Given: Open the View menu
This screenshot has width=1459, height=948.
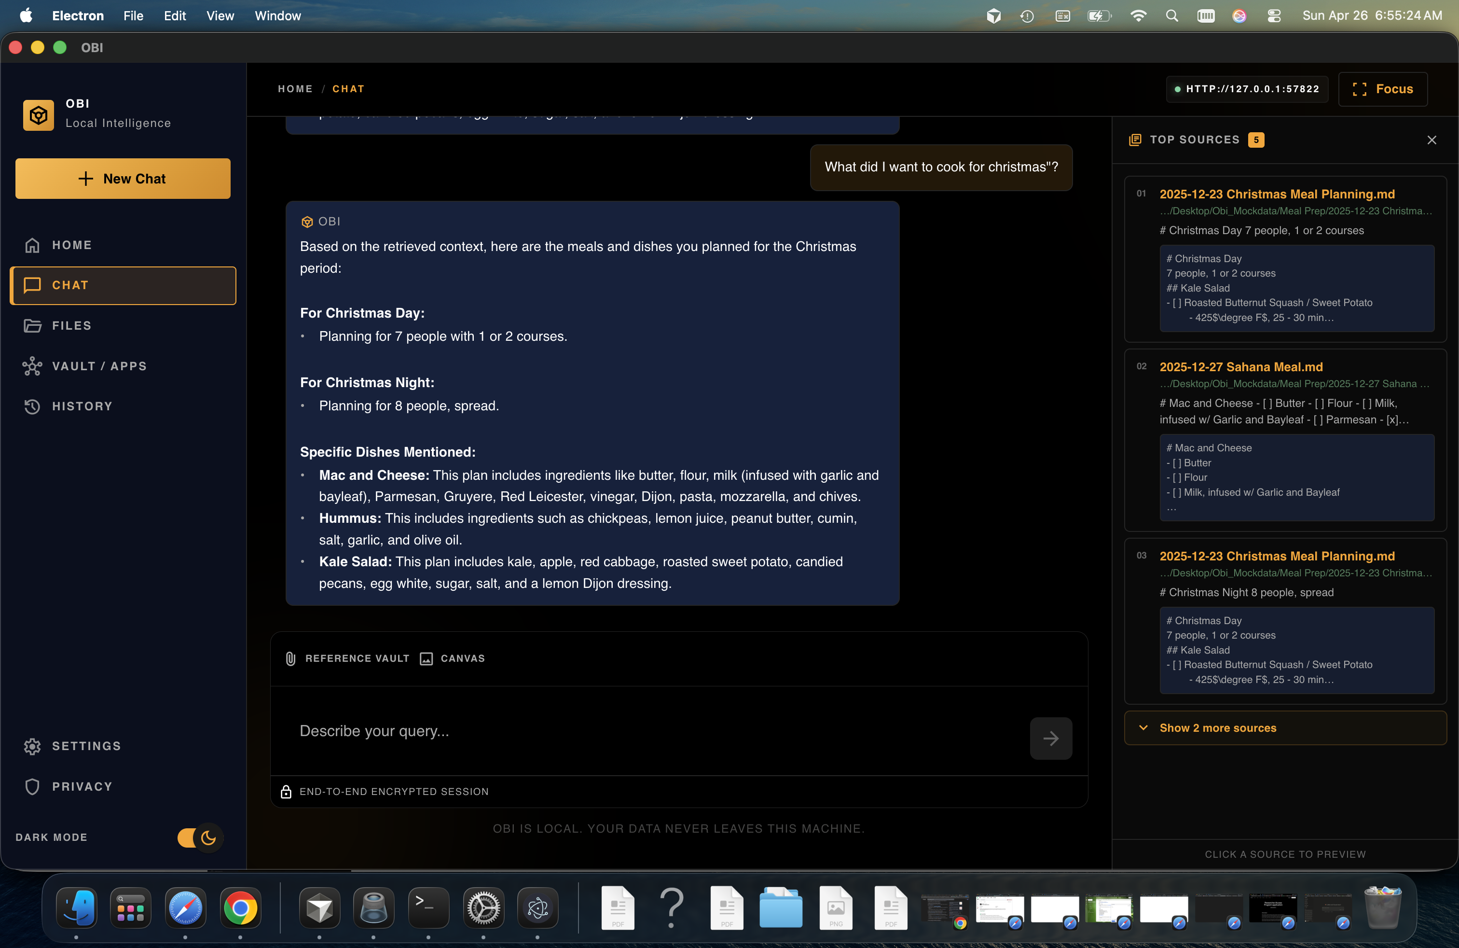Looking at the screenshot, I should tap(220, 16).
